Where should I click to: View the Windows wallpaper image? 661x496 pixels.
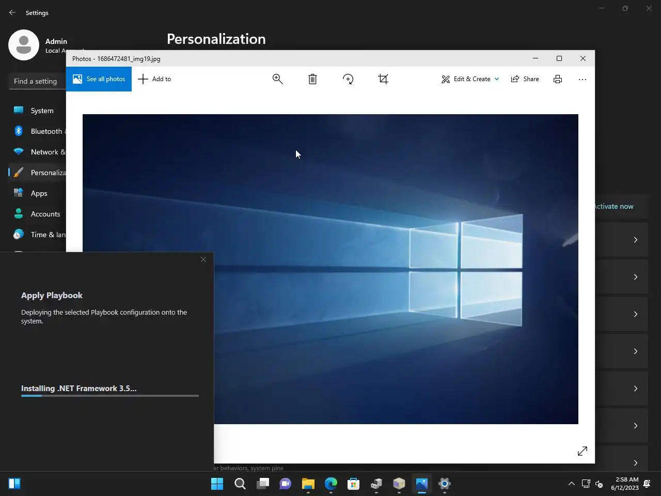(330, 269)
